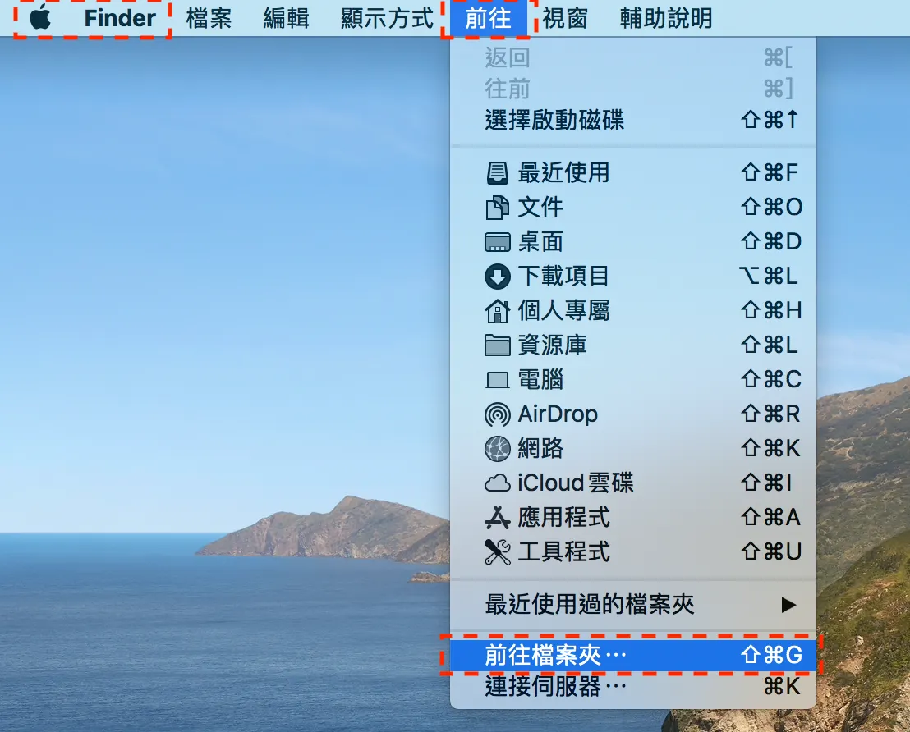Open the Apple menu

(x=40, y=17)
